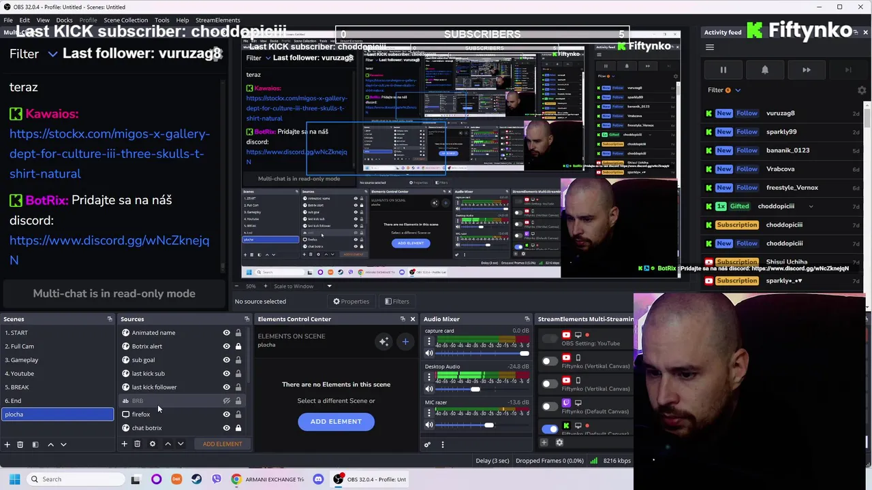Adjust the Desktop Audio volume slider
Viewport: 872px width, 490px height.
click(477, 389)
